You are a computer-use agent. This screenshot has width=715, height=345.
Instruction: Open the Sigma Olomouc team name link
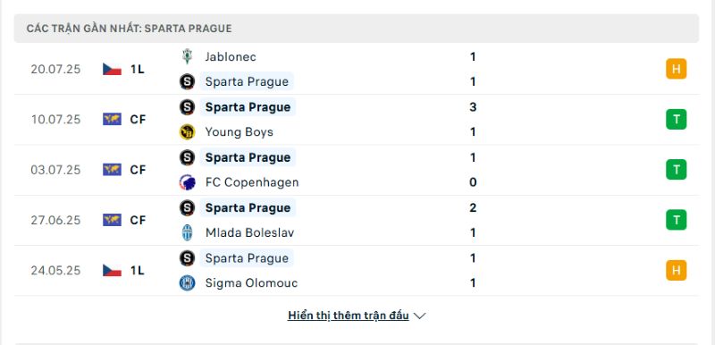point(251,283)
